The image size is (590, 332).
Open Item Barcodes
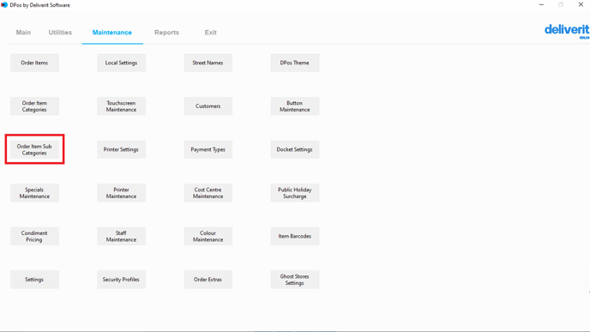coord(295,236)
